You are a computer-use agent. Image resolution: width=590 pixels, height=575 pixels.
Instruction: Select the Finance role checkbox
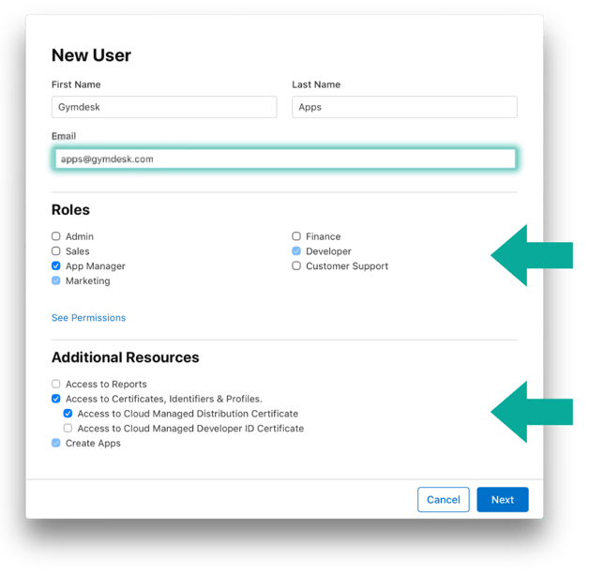click(x=296, y=236)
